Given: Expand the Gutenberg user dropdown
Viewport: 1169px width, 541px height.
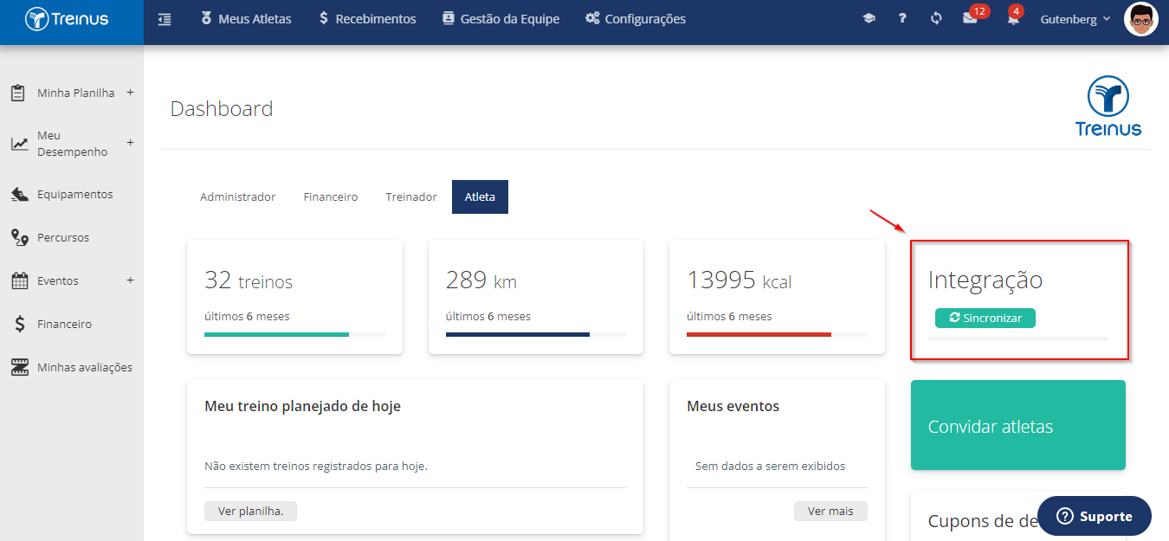Looking at the screenshot, I should point(1075,19).
